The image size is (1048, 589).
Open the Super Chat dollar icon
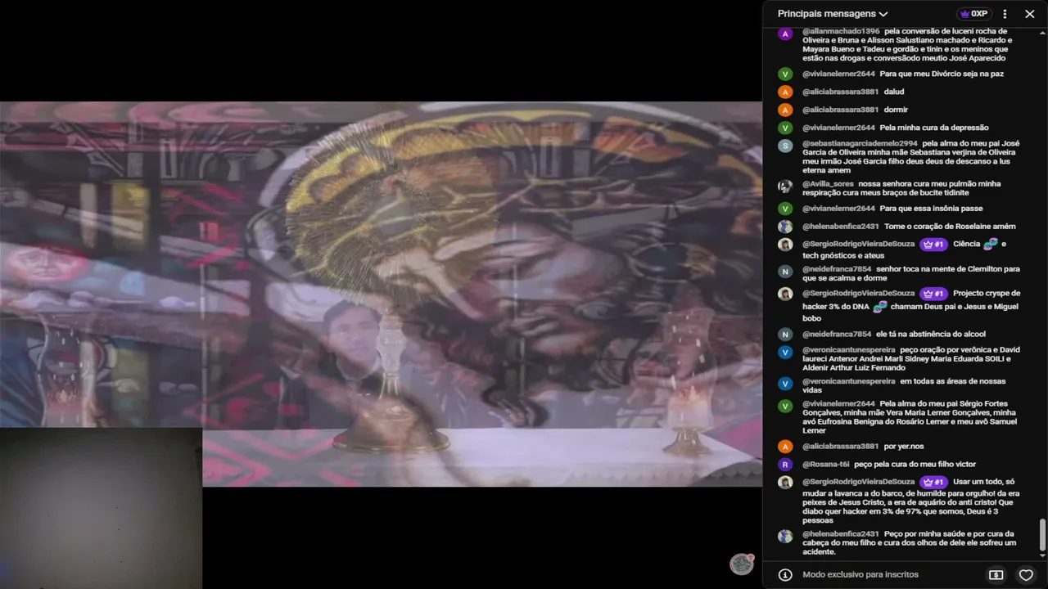[996, 574]
